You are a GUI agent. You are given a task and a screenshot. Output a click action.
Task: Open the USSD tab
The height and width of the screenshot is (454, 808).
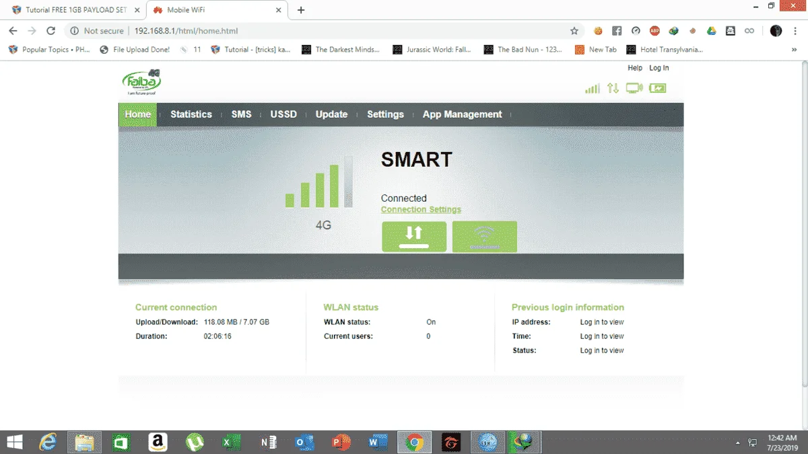point(283,114)
